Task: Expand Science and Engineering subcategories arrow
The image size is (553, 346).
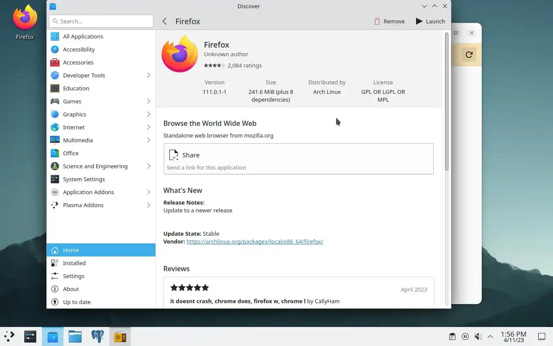Action: coord(148,166)
